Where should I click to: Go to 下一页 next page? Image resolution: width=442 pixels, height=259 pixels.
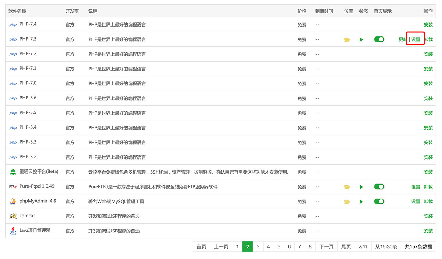(326, 247)
